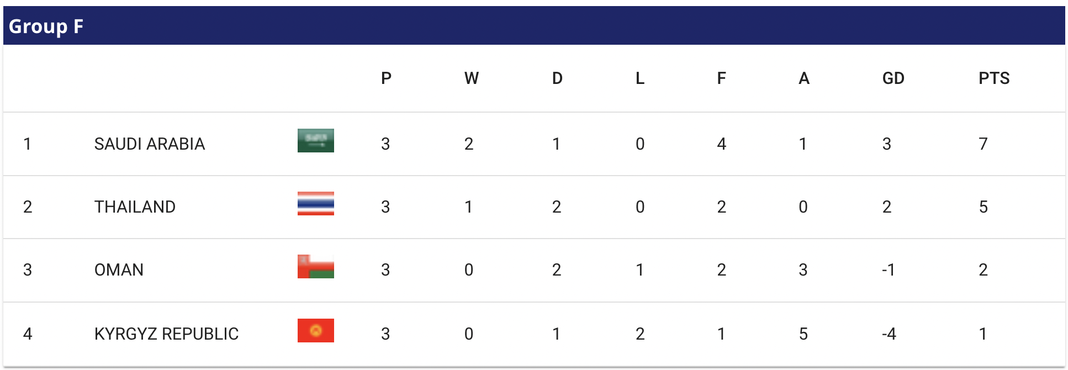Click the P column header
The height and width of the screenshot is (370, 1068).
(x=386, y=78)
